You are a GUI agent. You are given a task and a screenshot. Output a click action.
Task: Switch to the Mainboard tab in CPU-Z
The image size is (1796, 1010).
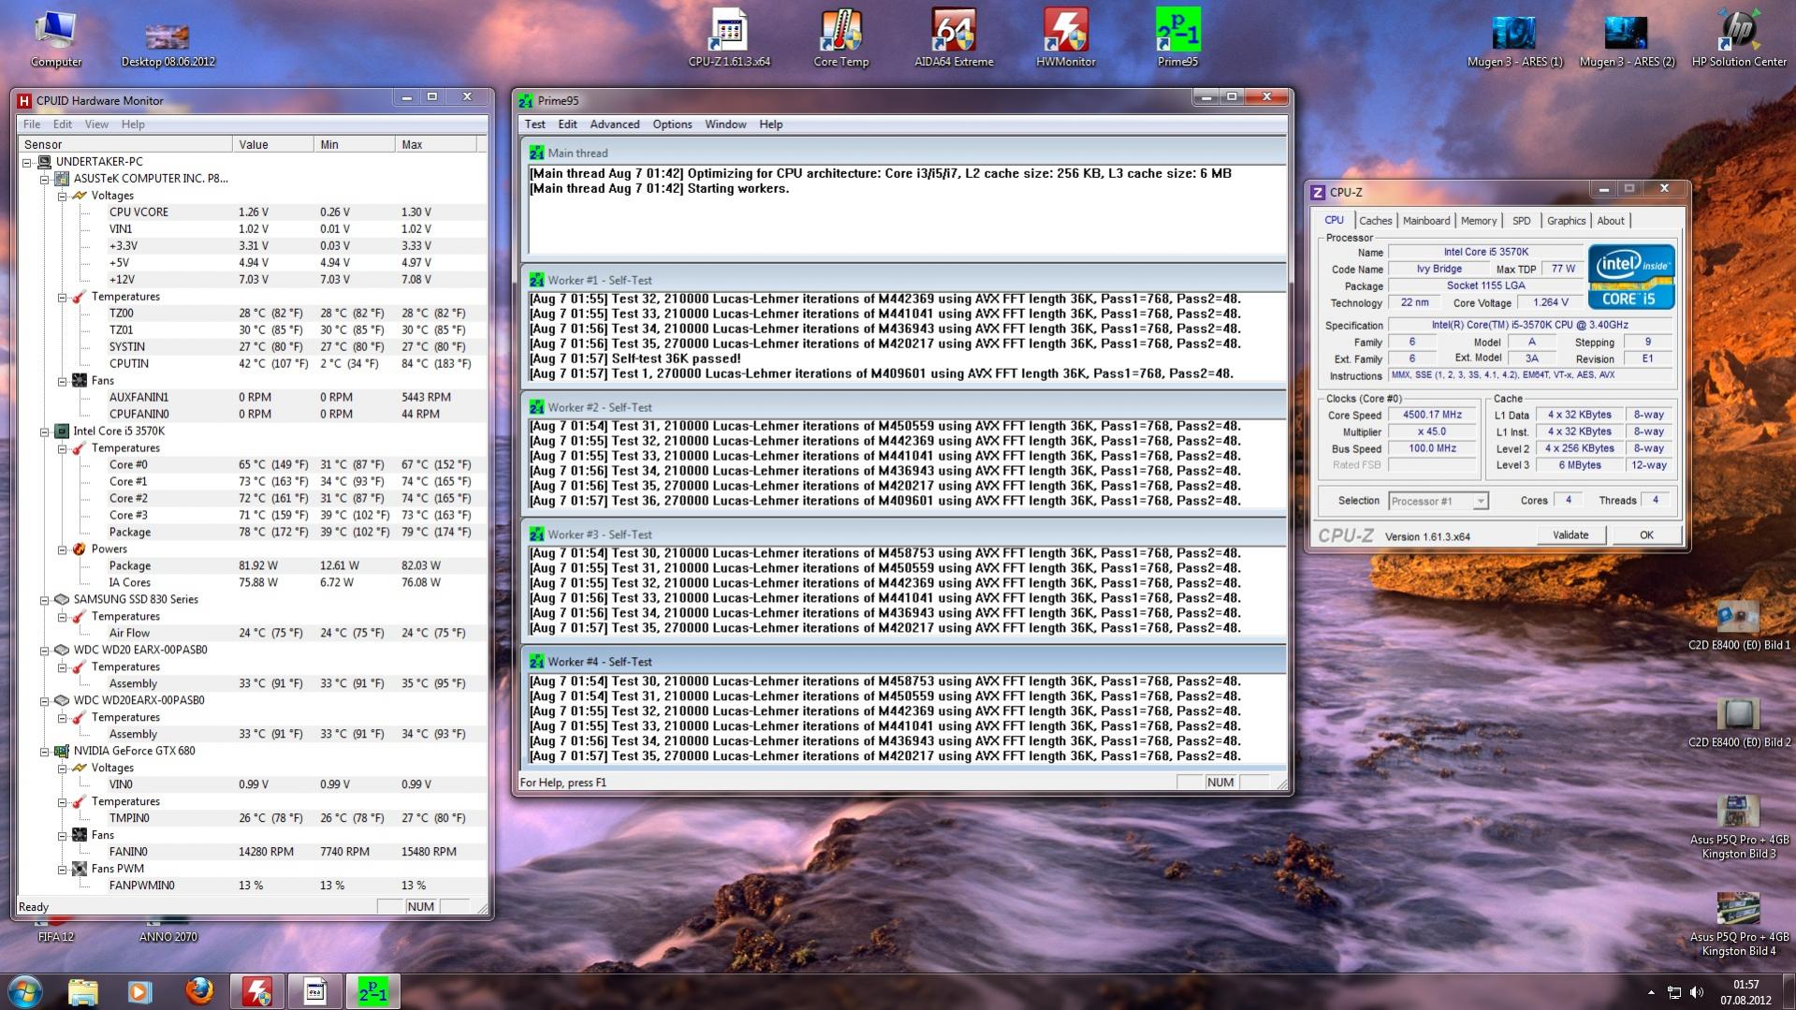(1426, 221)
